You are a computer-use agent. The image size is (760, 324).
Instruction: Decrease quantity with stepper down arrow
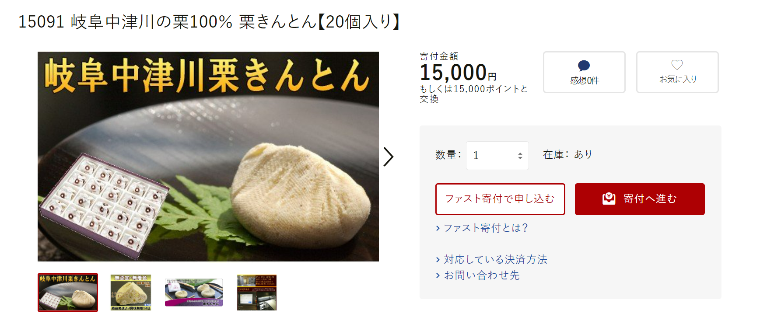520,158
